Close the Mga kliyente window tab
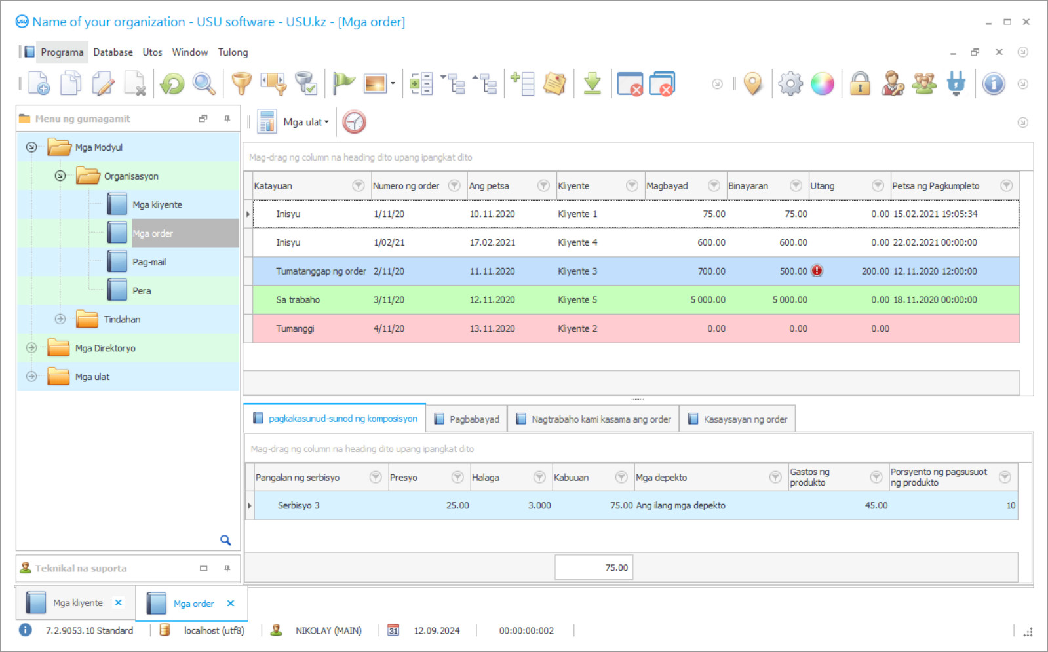 point(118,602)
